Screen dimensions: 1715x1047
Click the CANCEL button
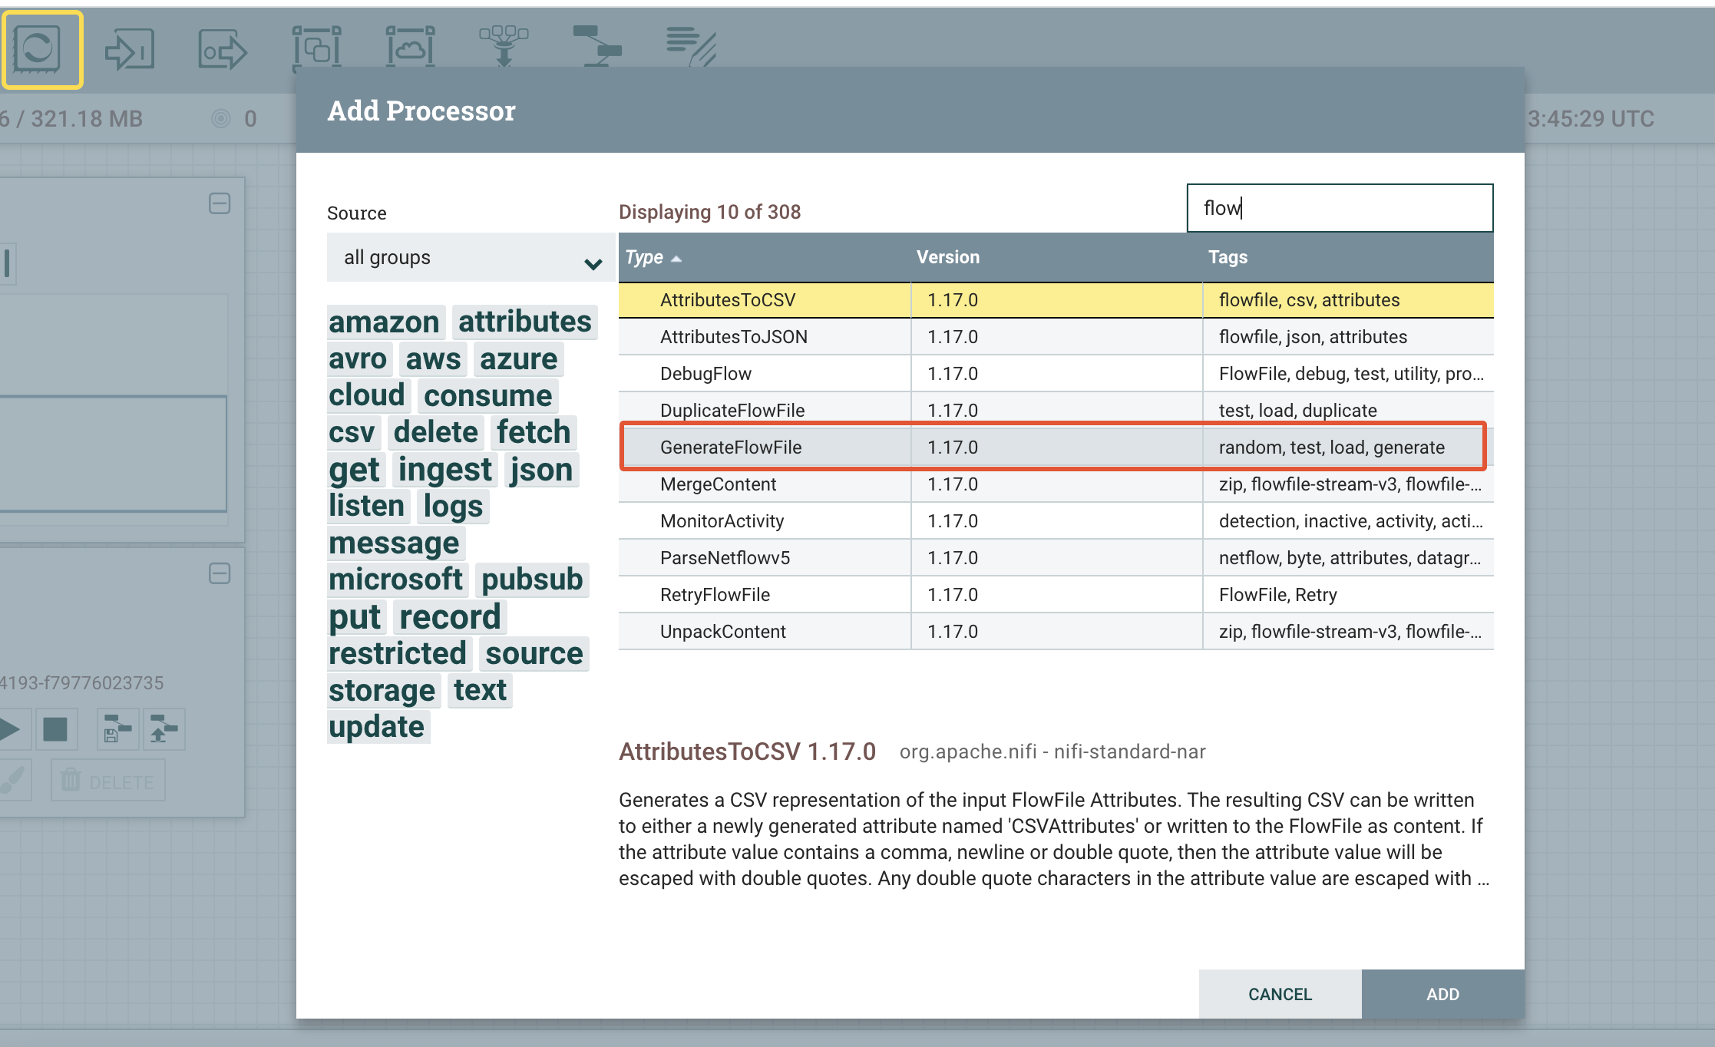[1280, 994]
